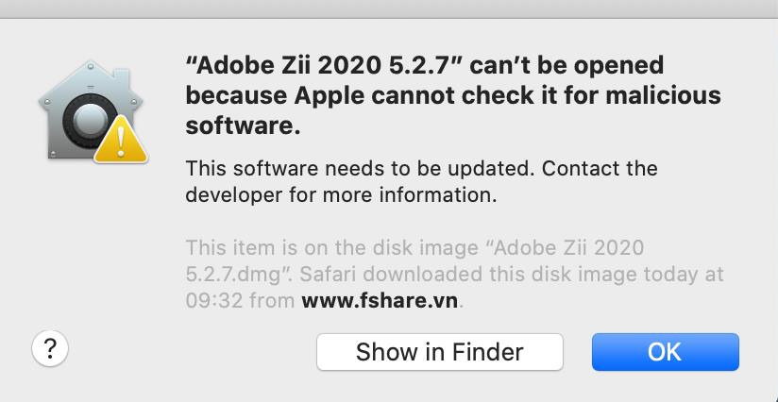778x402 pixels.
Task: Click the gray "Adobe Zii 2020" disk image name
Action: (570, 248)
